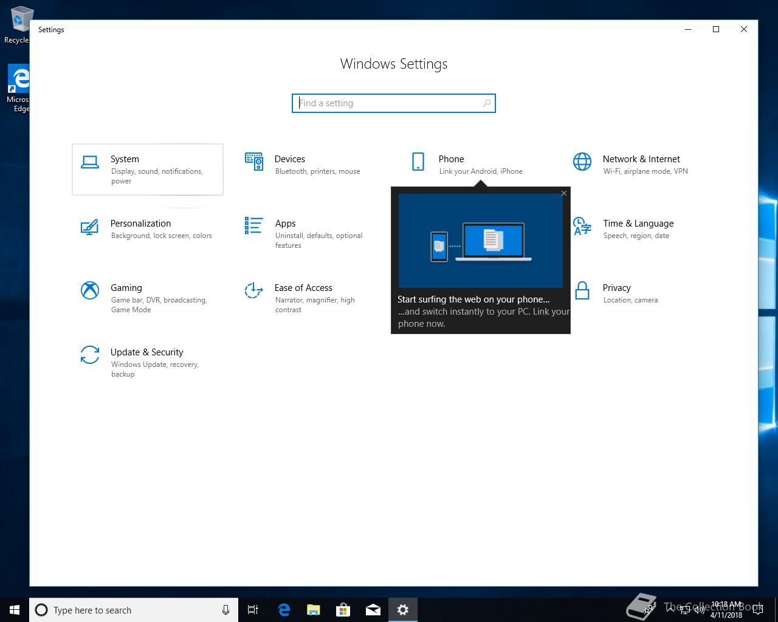Open File Explorer from taskbar

click(313, 610)
